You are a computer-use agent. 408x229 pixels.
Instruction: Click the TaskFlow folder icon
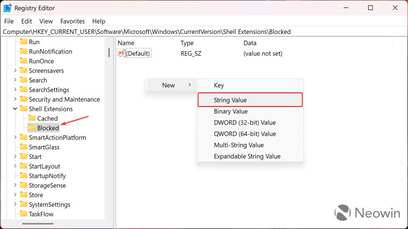point(24,214)
